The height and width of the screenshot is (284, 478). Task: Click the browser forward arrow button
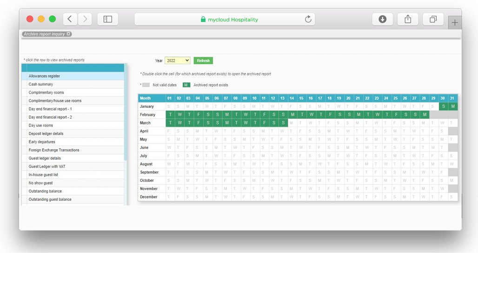85,19
